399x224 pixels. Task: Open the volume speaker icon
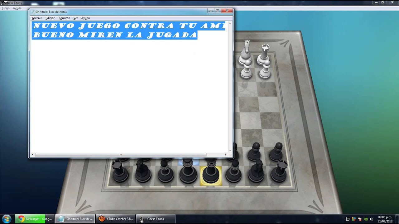[x=371, y=219]
